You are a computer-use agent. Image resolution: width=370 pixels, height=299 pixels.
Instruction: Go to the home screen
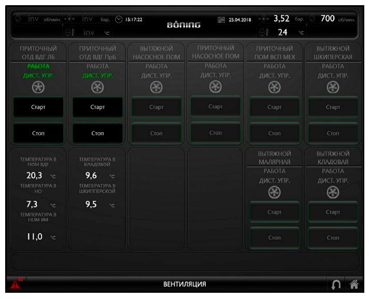[354, 284]
